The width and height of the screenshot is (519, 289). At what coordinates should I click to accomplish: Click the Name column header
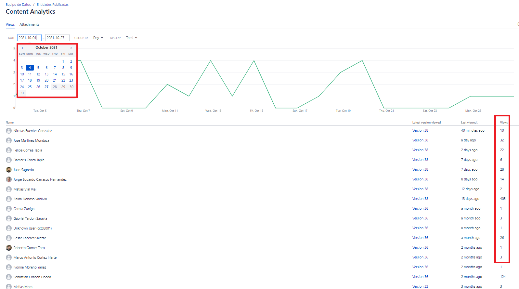click(x=10, y=123)
